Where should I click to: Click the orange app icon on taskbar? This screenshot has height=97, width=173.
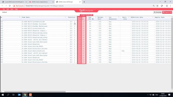click(31, 95)
